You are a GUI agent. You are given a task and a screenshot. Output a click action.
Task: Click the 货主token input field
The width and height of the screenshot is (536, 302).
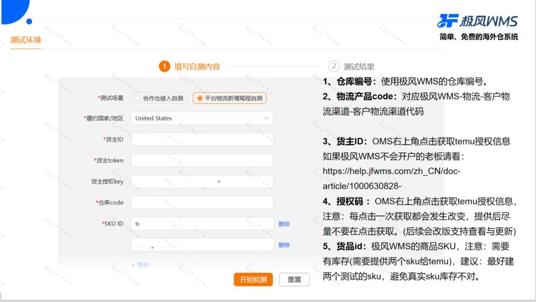(202, 160)
